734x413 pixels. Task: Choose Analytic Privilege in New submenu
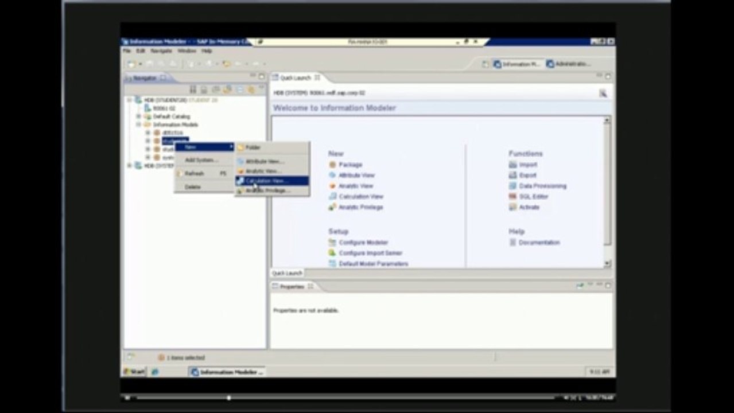tap(272, 190)
